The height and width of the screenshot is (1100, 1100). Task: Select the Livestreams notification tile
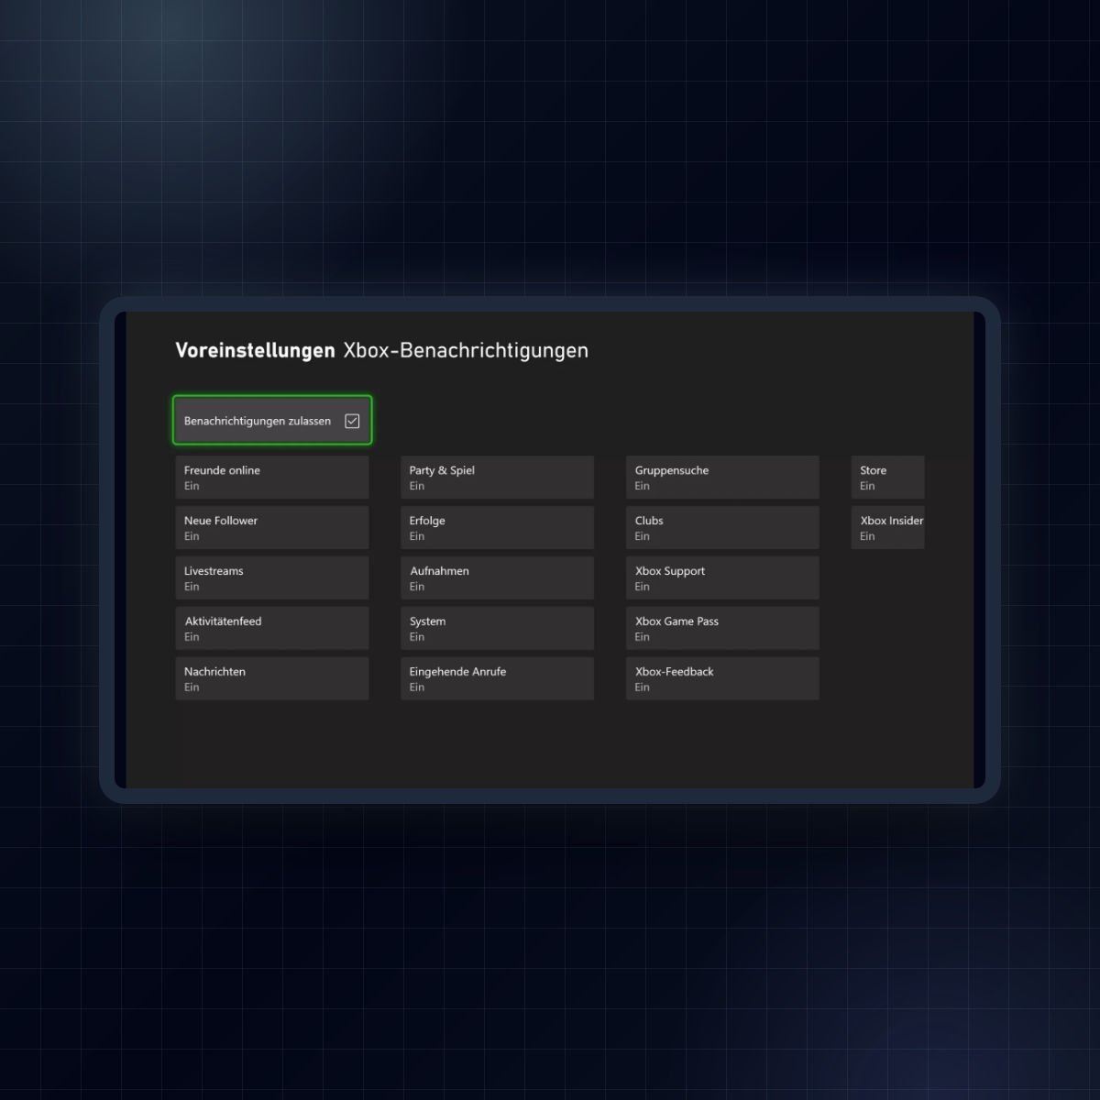(x=272, y=578)
